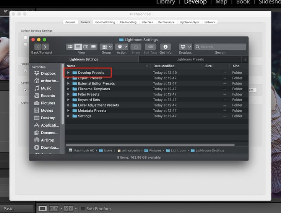Screen dimensions: 281x213
Task: Open Performance tab in Preferences
Action: point(166,22)
